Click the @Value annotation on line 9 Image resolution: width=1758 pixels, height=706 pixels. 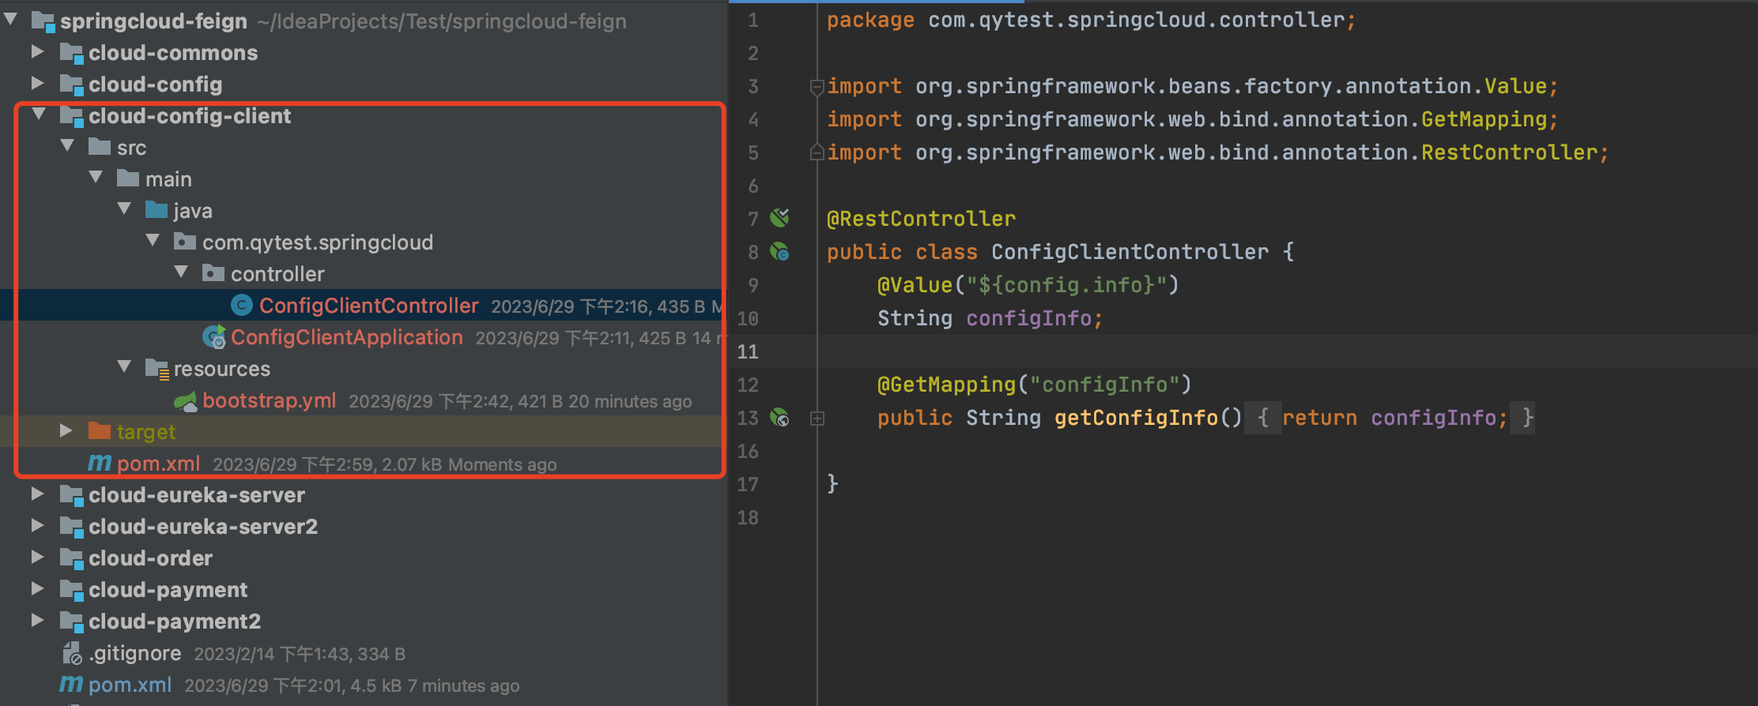pyautogui.click(x=915, y=285)
